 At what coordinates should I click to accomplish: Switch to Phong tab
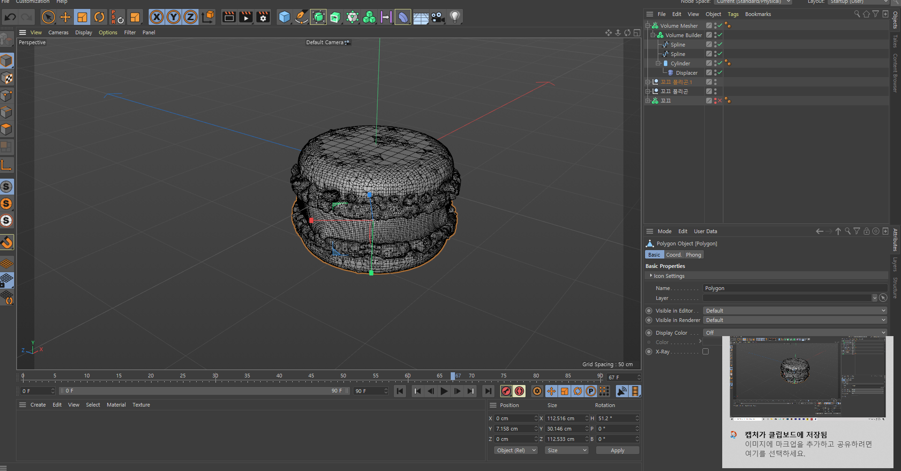tap(694, 255)
